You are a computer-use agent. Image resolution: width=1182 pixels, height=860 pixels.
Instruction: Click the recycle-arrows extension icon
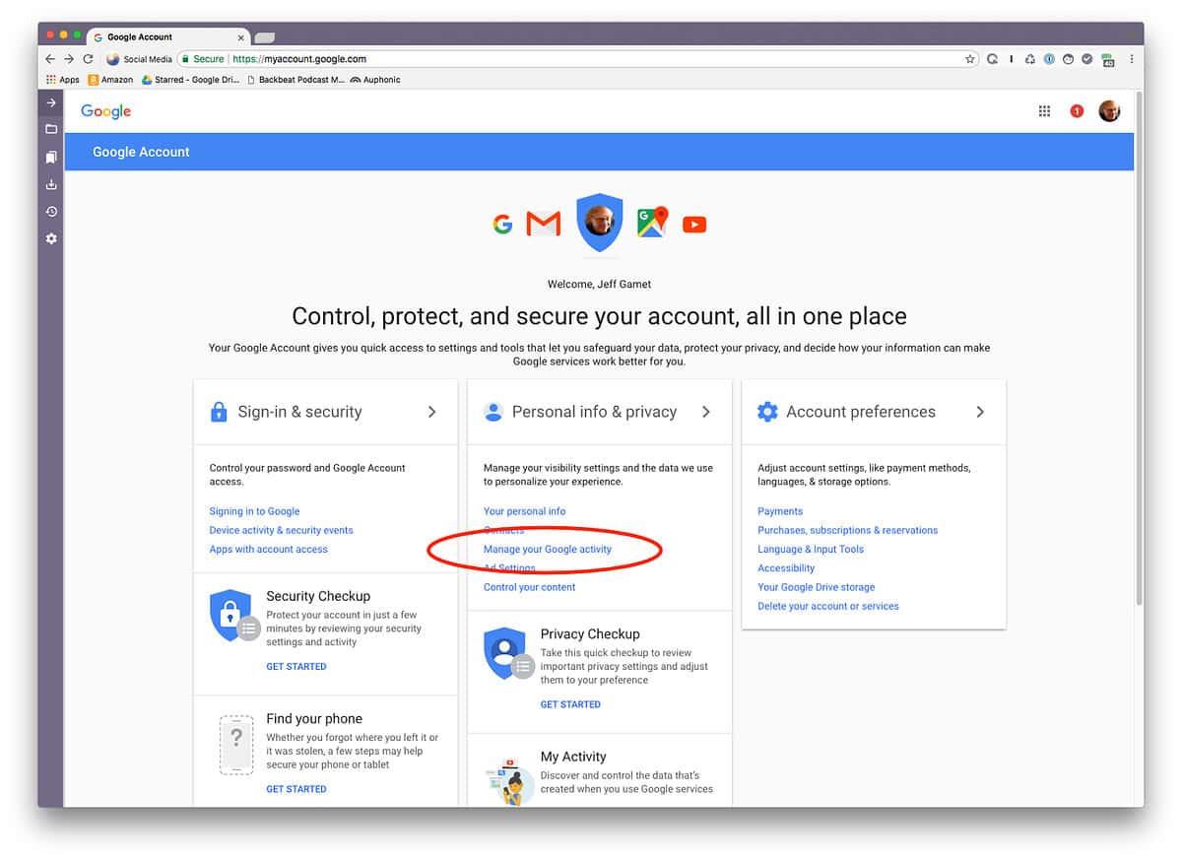[1030, 59]
